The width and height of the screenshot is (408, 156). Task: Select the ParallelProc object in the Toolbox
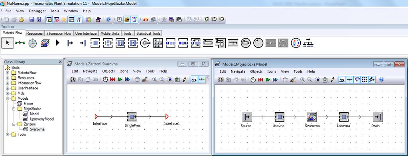[108, 43]
